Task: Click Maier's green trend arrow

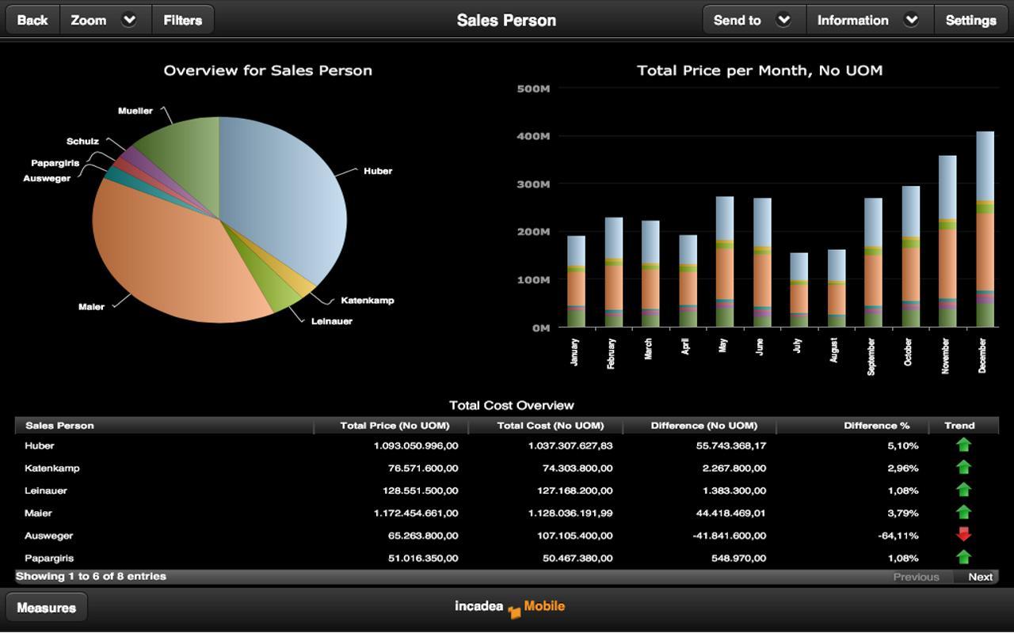Action: (x=963, y=512)
